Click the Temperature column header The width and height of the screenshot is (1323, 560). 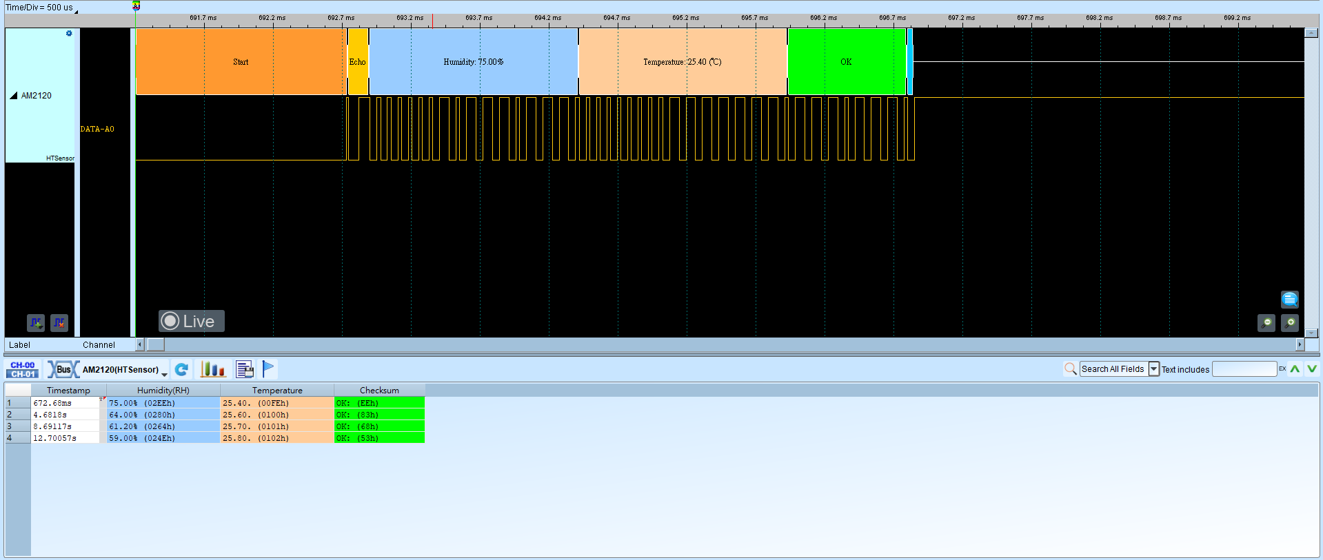coord(277,391)
